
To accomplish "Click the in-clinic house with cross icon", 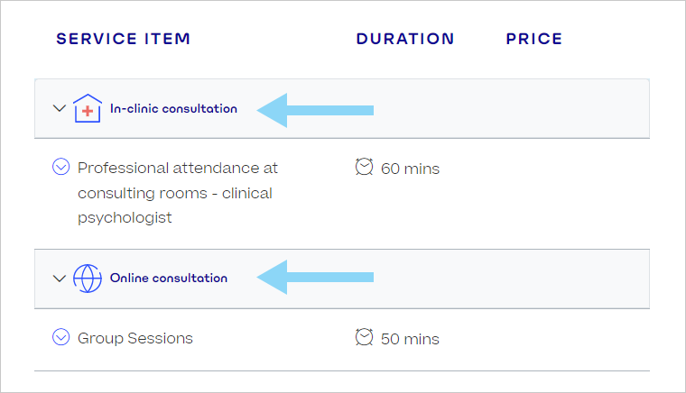I will [x=88, y=108].
